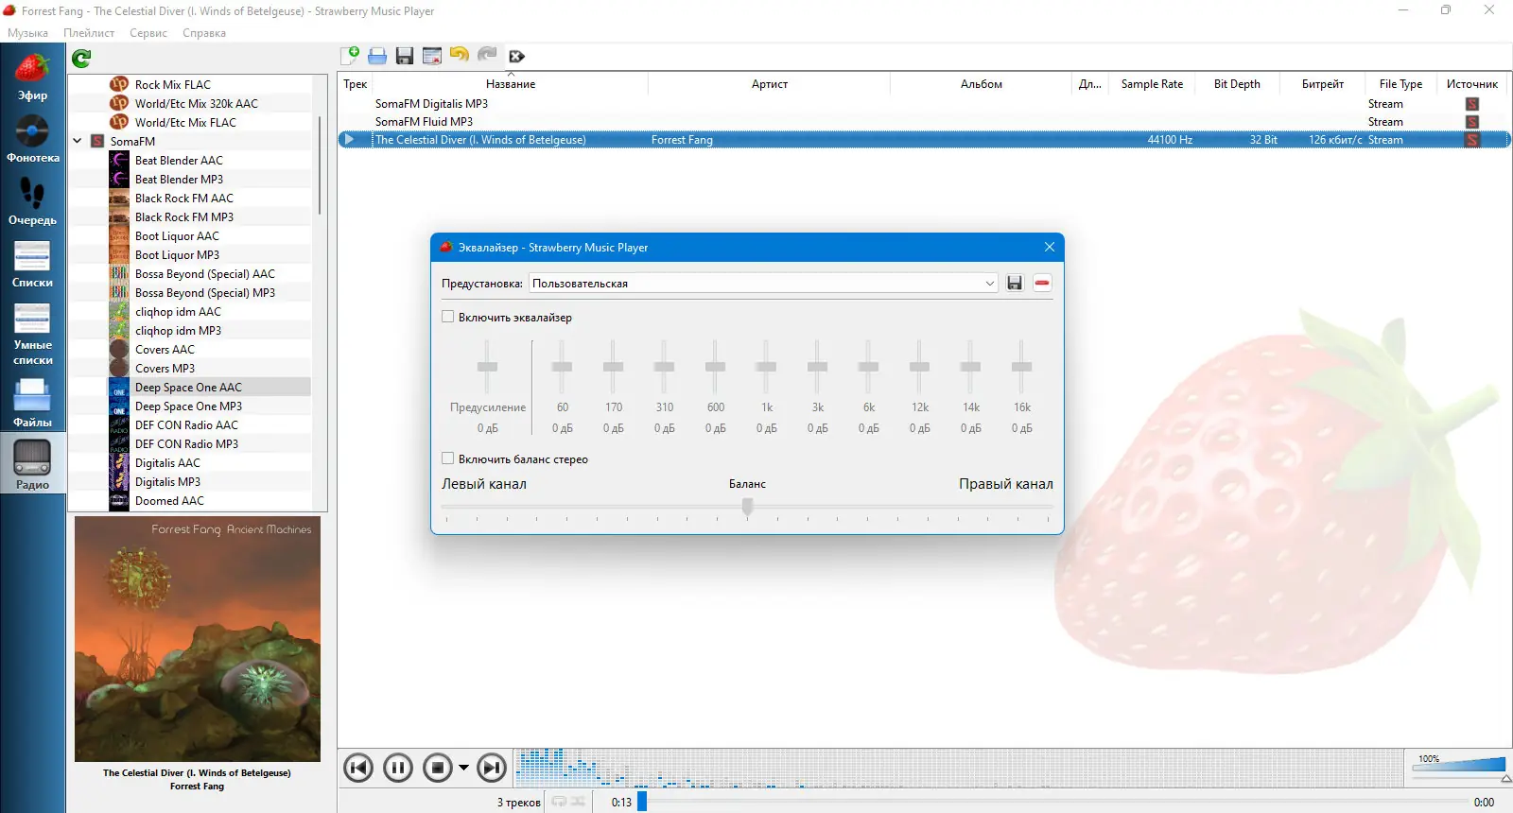Save the equalizer preset
Viewport: 1513px width, 813px height.
tap(1015, 283)
